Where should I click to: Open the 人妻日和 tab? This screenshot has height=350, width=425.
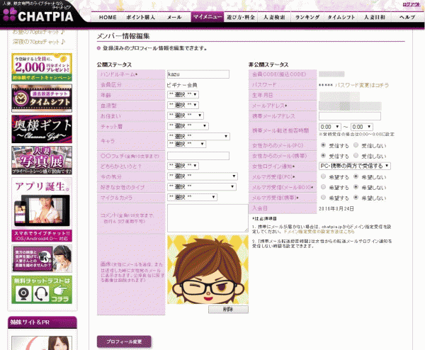click(374, 17)
